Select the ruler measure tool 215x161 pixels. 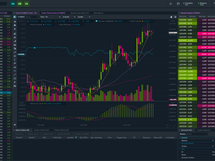(x=15, y=67)
